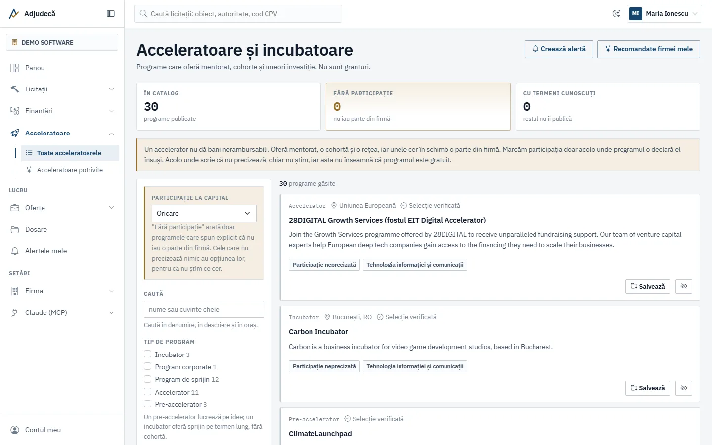Open Dosare in the sidebar
The height and width of the screenshot is (445, 712).
pyautogui.click(x=62, y=229)
